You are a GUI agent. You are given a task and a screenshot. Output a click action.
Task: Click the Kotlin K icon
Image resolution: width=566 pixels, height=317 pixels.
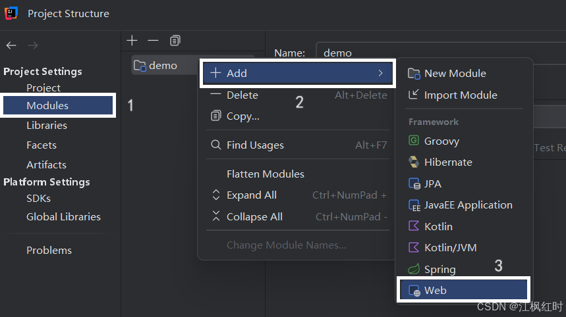pyautogui.click(x=414, y=226)
